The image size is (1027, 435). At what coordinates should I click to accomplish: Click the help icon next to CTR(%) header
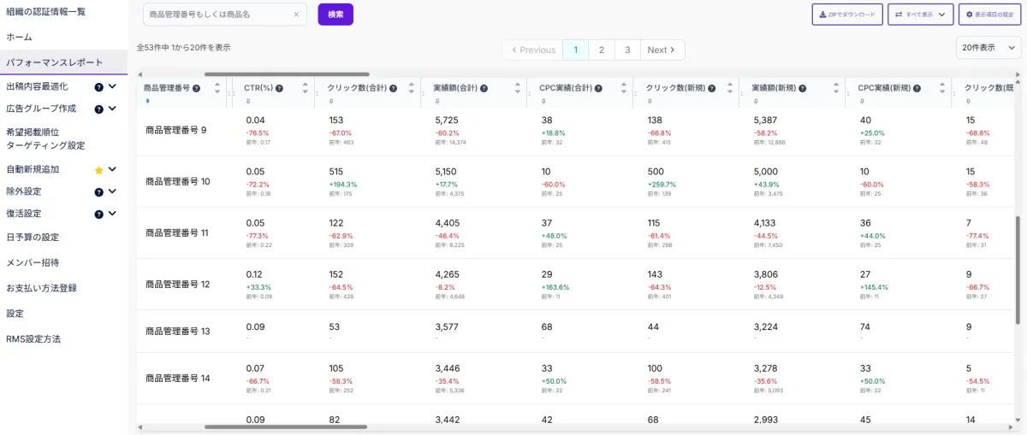[279, 88]
